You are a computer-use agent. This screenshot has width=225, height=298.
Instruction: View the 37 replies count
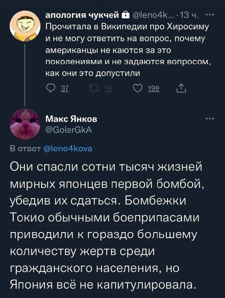(63, 88)
